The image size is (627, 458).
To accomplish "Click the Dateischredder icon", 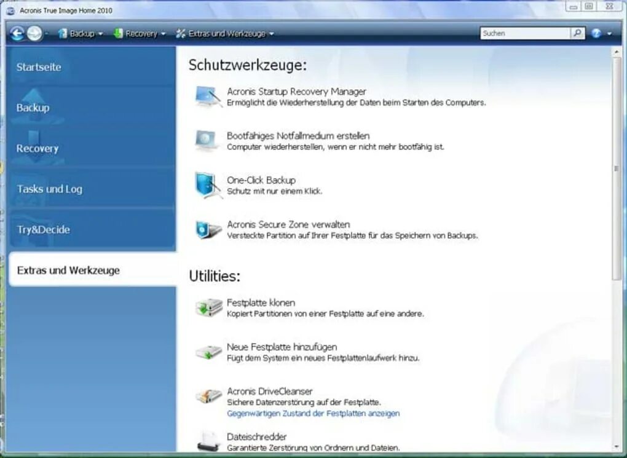I will point(209,441).
